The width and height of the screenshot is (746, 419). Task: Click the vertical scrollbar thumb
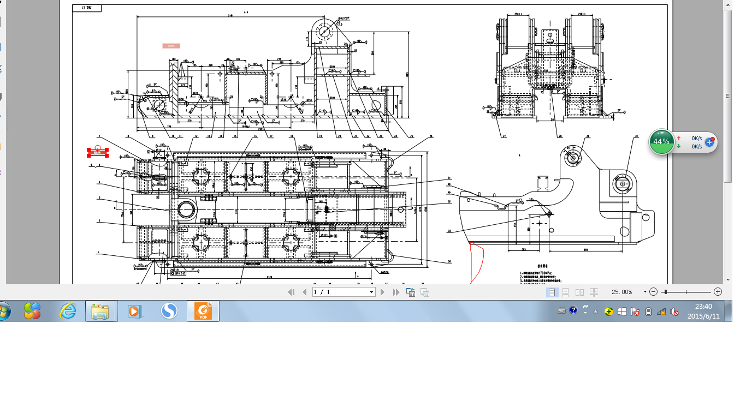coord(727,96)
